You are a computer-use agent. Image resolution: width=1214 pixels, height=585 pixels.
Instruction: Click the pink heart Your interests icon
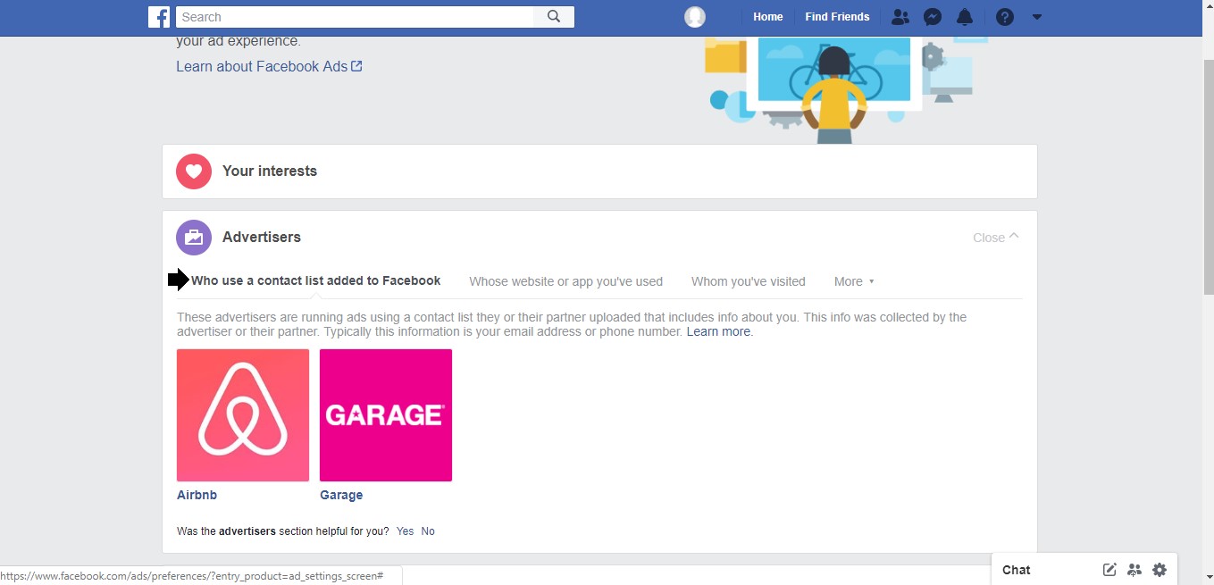(x=194, y=171)
